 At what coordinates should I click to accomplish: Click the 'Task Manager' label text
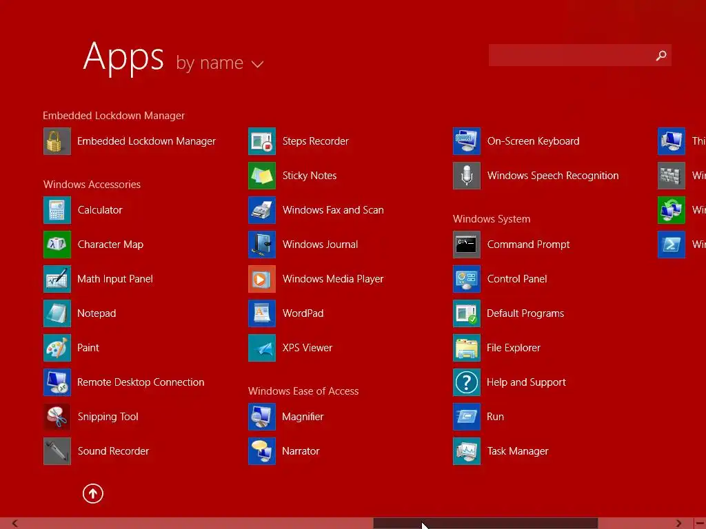click(x=518, y=451)
